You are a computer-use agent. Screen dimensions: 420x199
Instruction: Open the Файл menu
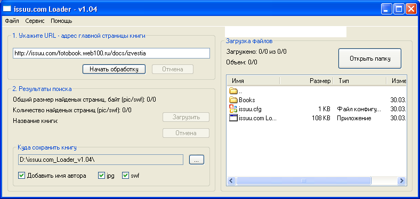point(12,21)
